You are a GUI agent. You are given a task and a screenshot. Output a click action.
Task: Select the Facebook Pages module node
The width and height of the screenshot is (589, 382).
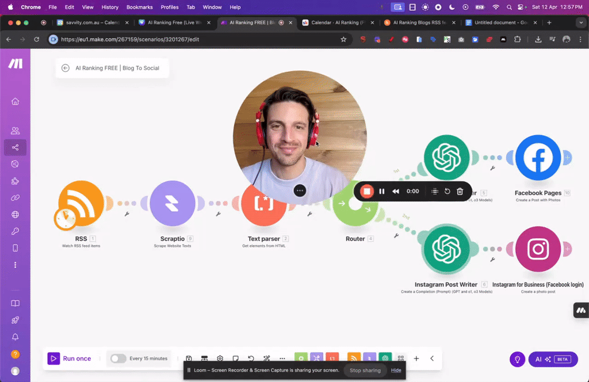point(538,158)
